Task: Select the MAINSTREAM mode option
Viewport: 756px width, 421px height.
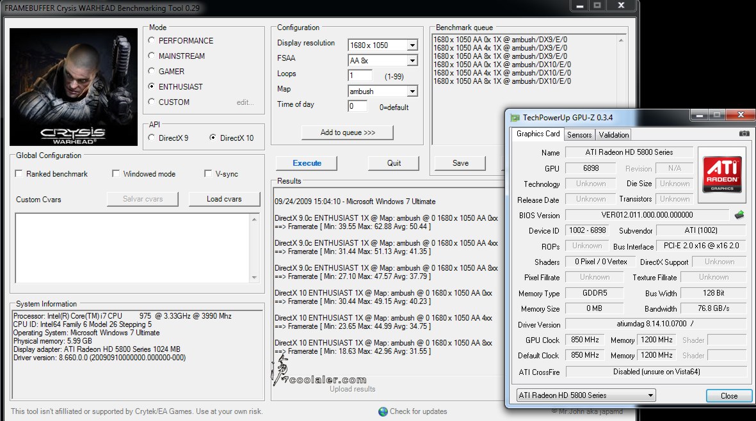Action: tap(152, 56)
